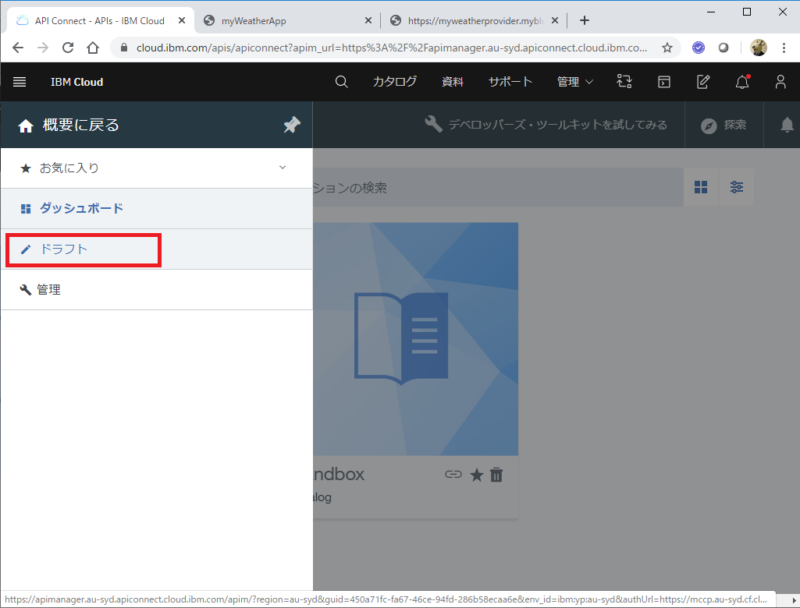The image size is (800, 608).
Task: Select 管理 in the side menu
Action: pyautogui.click(x=157, y=289)
